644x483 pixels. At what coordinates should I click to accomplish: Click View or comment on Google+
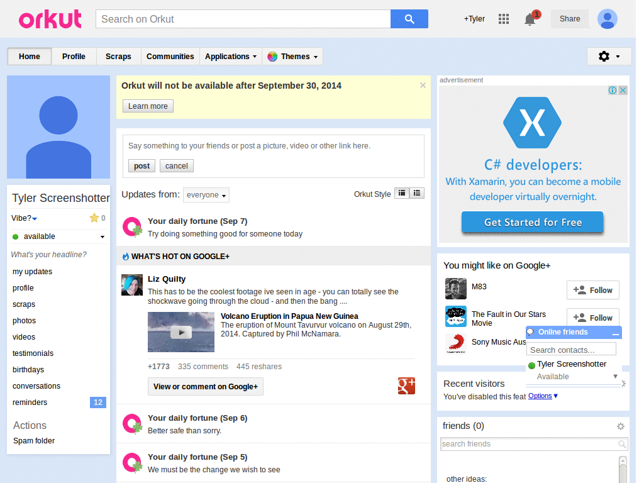206,387
